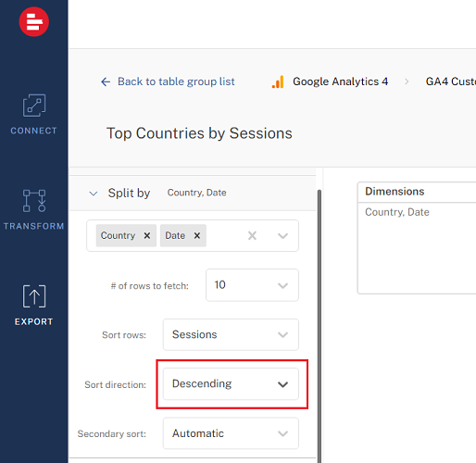476x463 pixels.
Task: Open the Sort direction Descending dropdown
Action: 231,383
